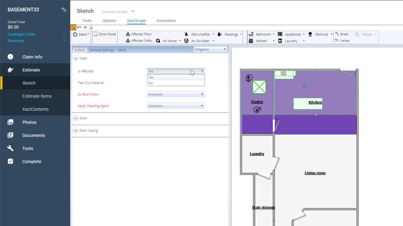Click the Air Mover equipment icon
The image size is (403, 226).
[158, 41]
